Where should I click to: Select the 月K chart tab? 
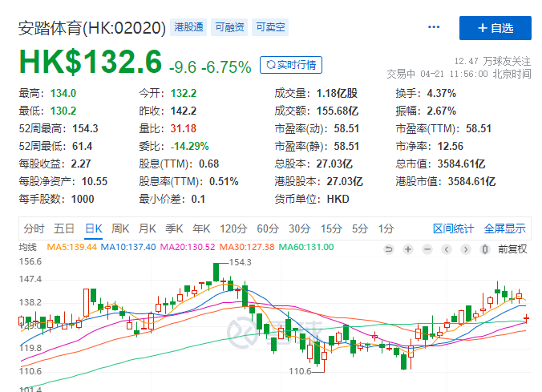click(x=148, y=228)
